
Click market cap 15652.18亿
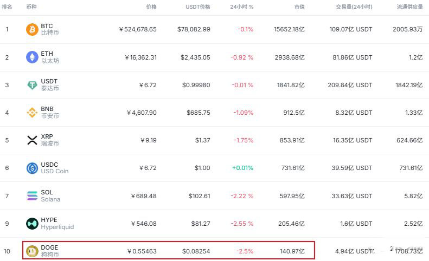(289, 29)
